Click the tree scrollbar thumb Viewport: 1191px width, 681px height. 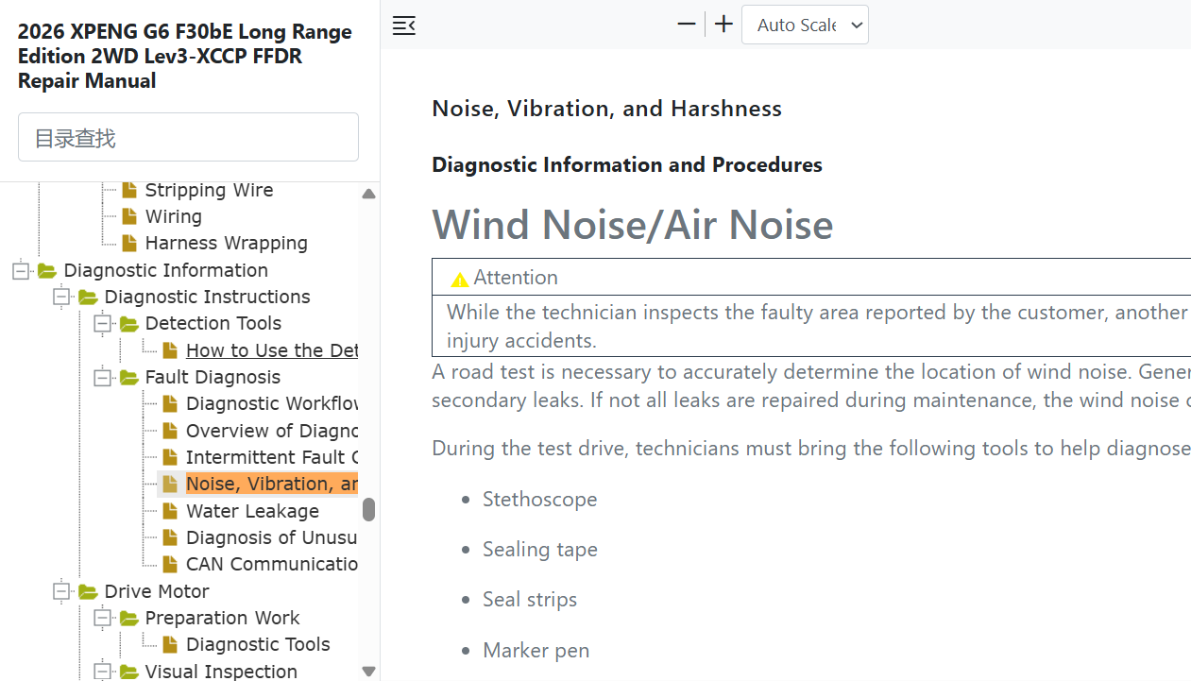click(368, 510)
